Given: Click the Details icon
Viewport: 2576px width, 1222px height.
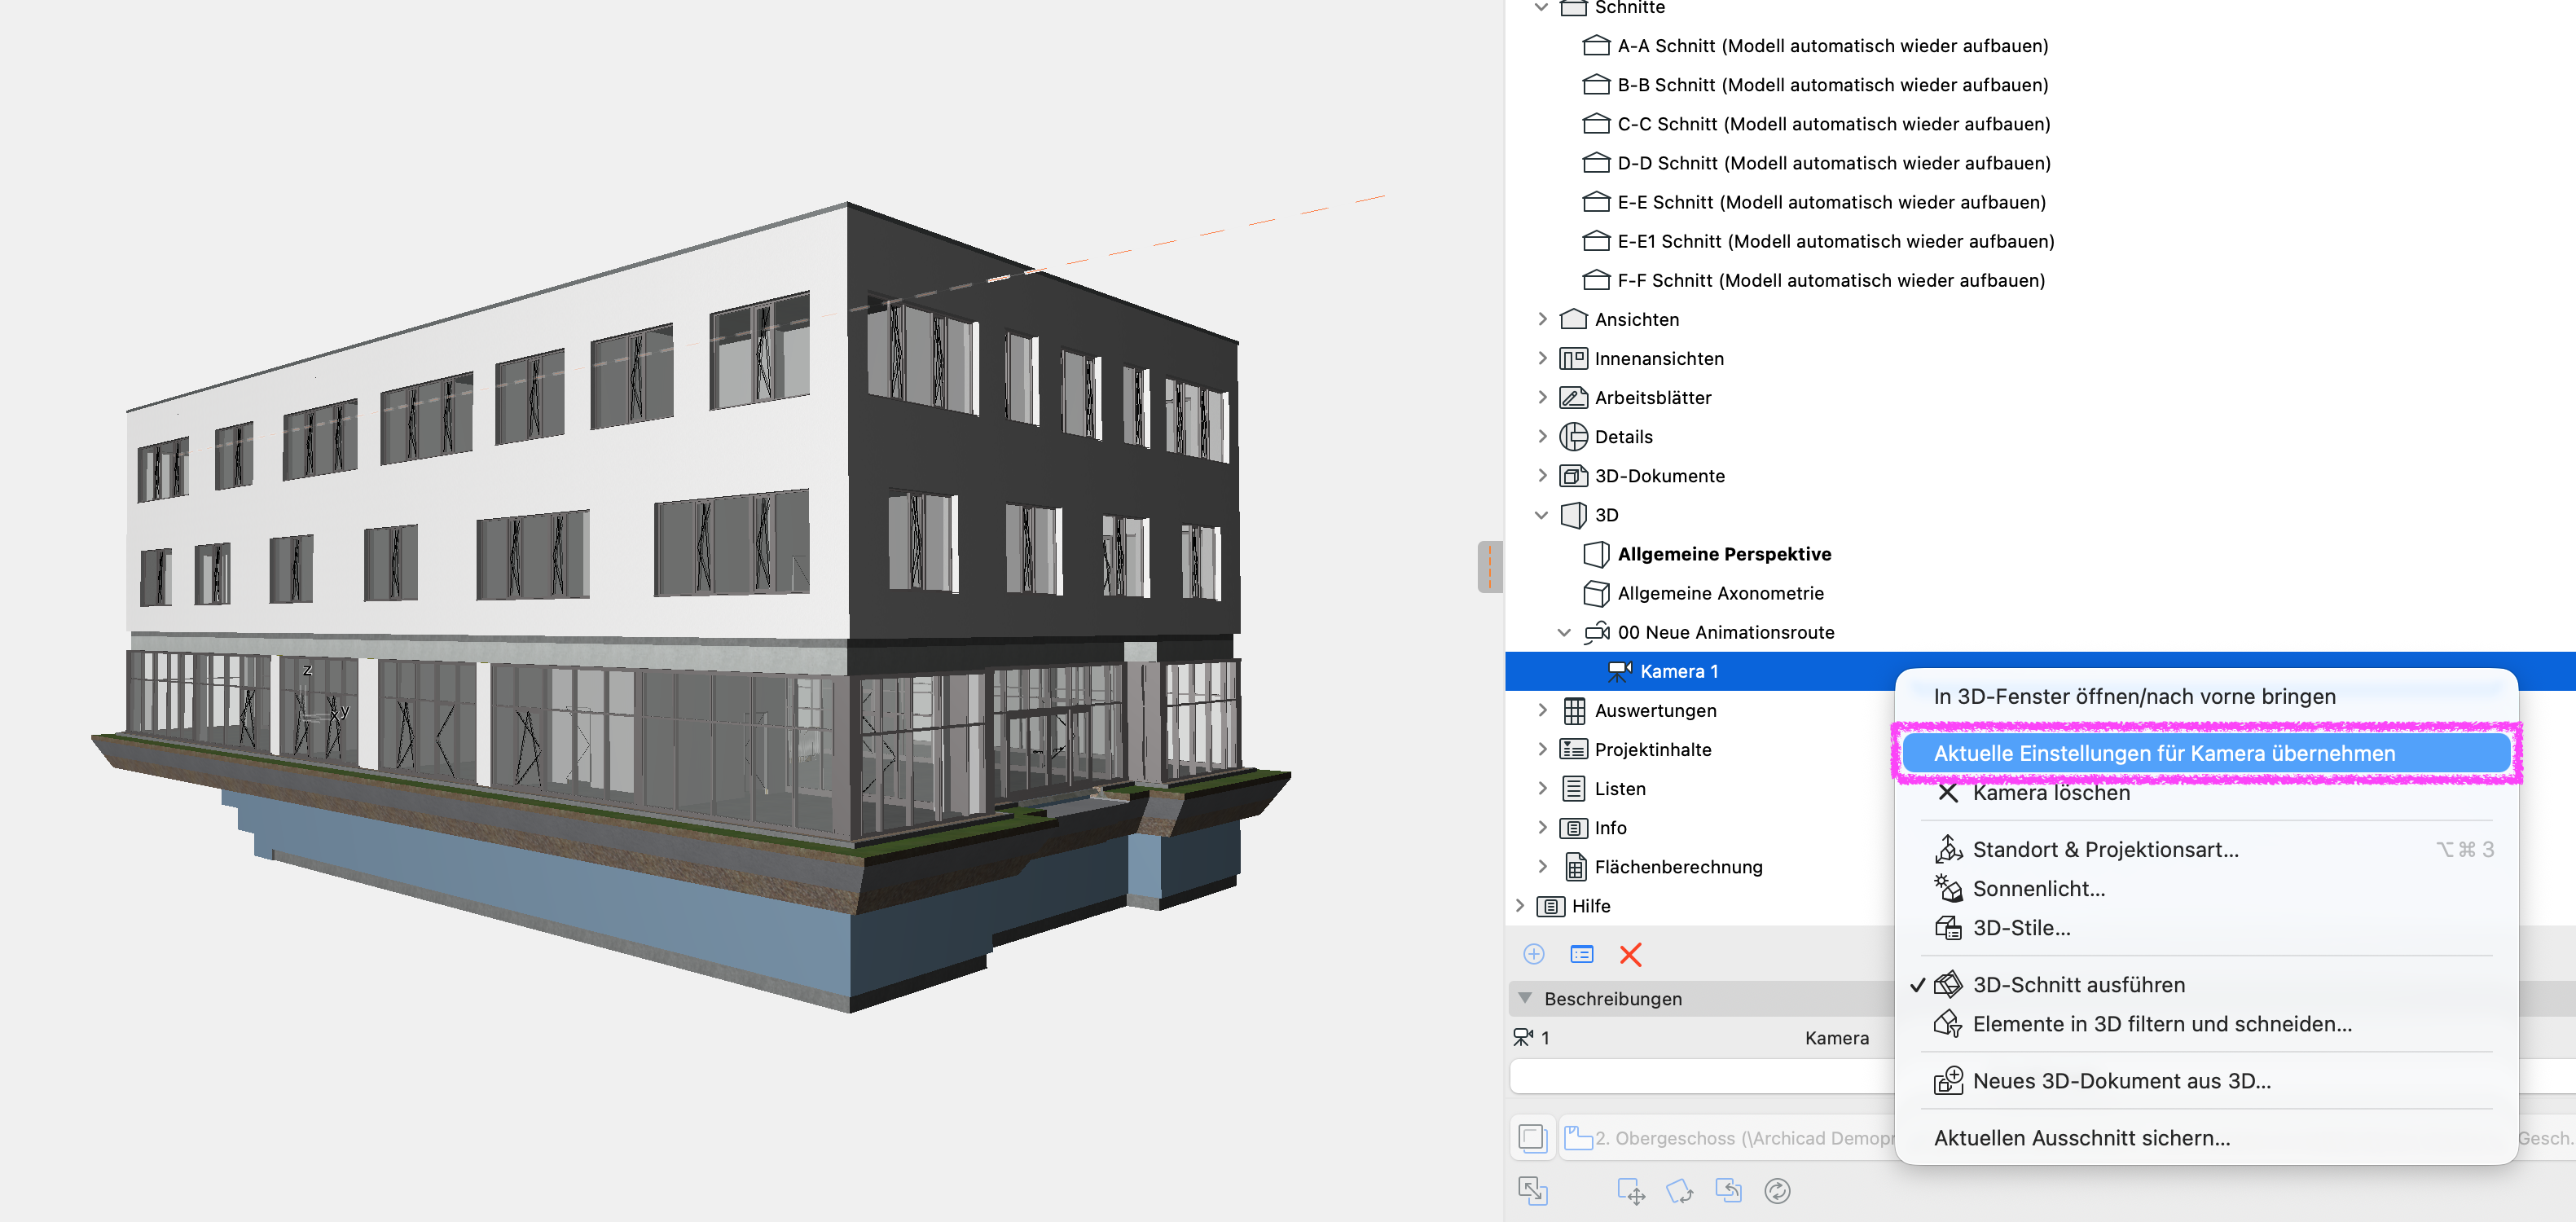Looking at the screenshot, I should (1573, 436).
